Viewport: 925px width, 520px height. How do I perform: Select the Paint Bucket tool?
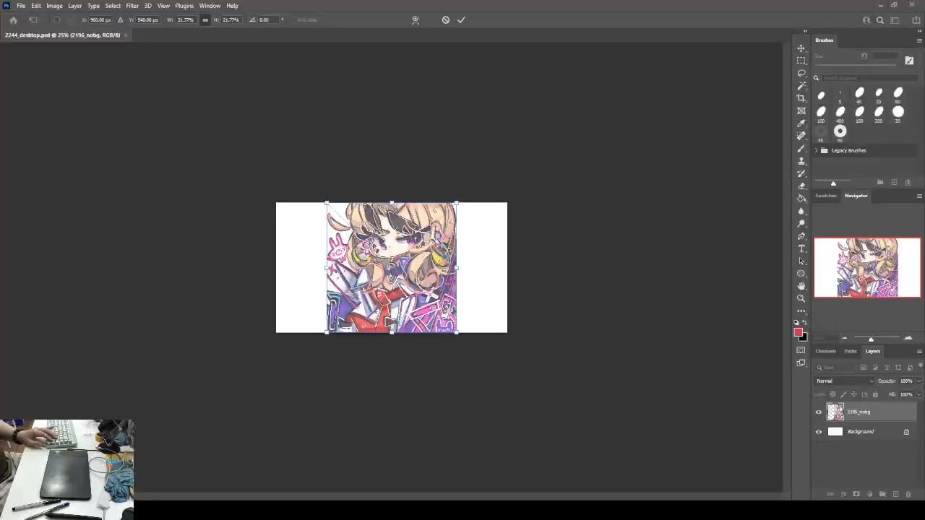point(801,198)
